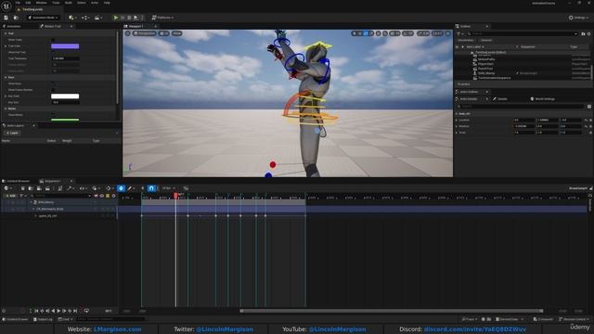Click the purple Trail Color swatch
Viewport: 594px width, 334px height.
(x=65, y=46)
